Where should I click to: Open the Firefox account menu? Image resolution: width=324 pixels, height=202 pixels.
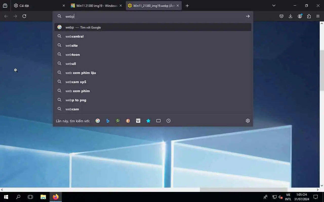point(300,16)
